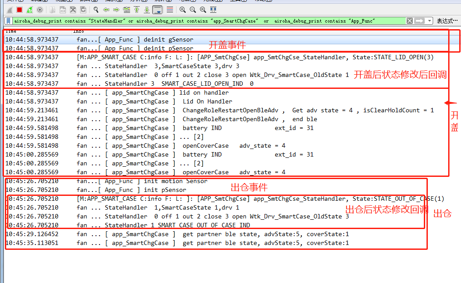This screenshot has width=461, height=283.
Task: Select the 10:44:59.581498 openCoverCase row
Action: click(232, 145)
